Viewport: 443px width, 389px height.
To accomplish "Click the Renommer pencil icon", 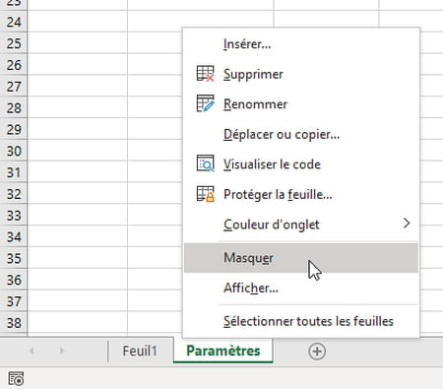I will 205,103.
